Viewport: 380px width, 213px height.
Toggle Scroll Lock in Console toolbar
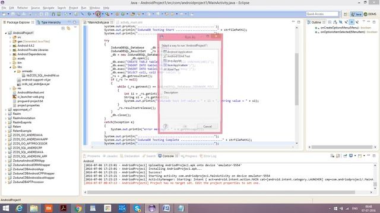coord(338,156)
